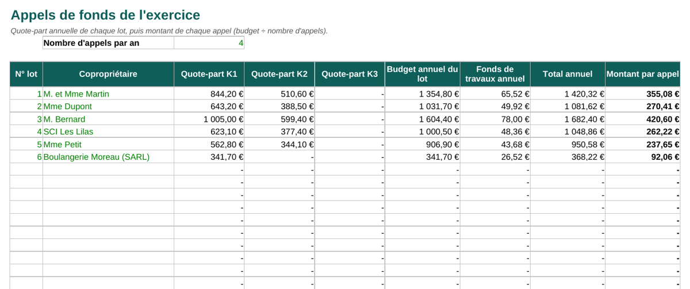Select the 'Fonds de travaux annuel' header
The width and height of the screenshot is (690, 289).
pyautogui.click(x=495, y=74)
